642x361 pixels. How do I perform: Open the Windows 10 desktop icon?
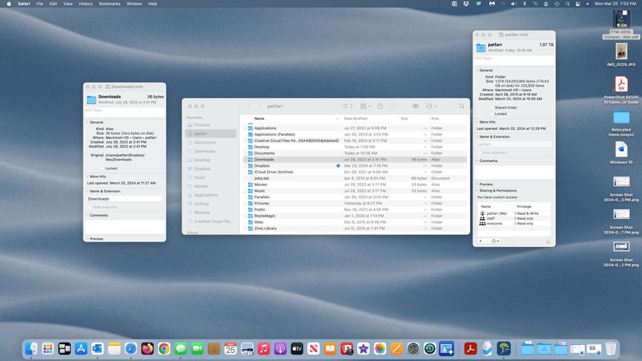click(x=620, y=150)
